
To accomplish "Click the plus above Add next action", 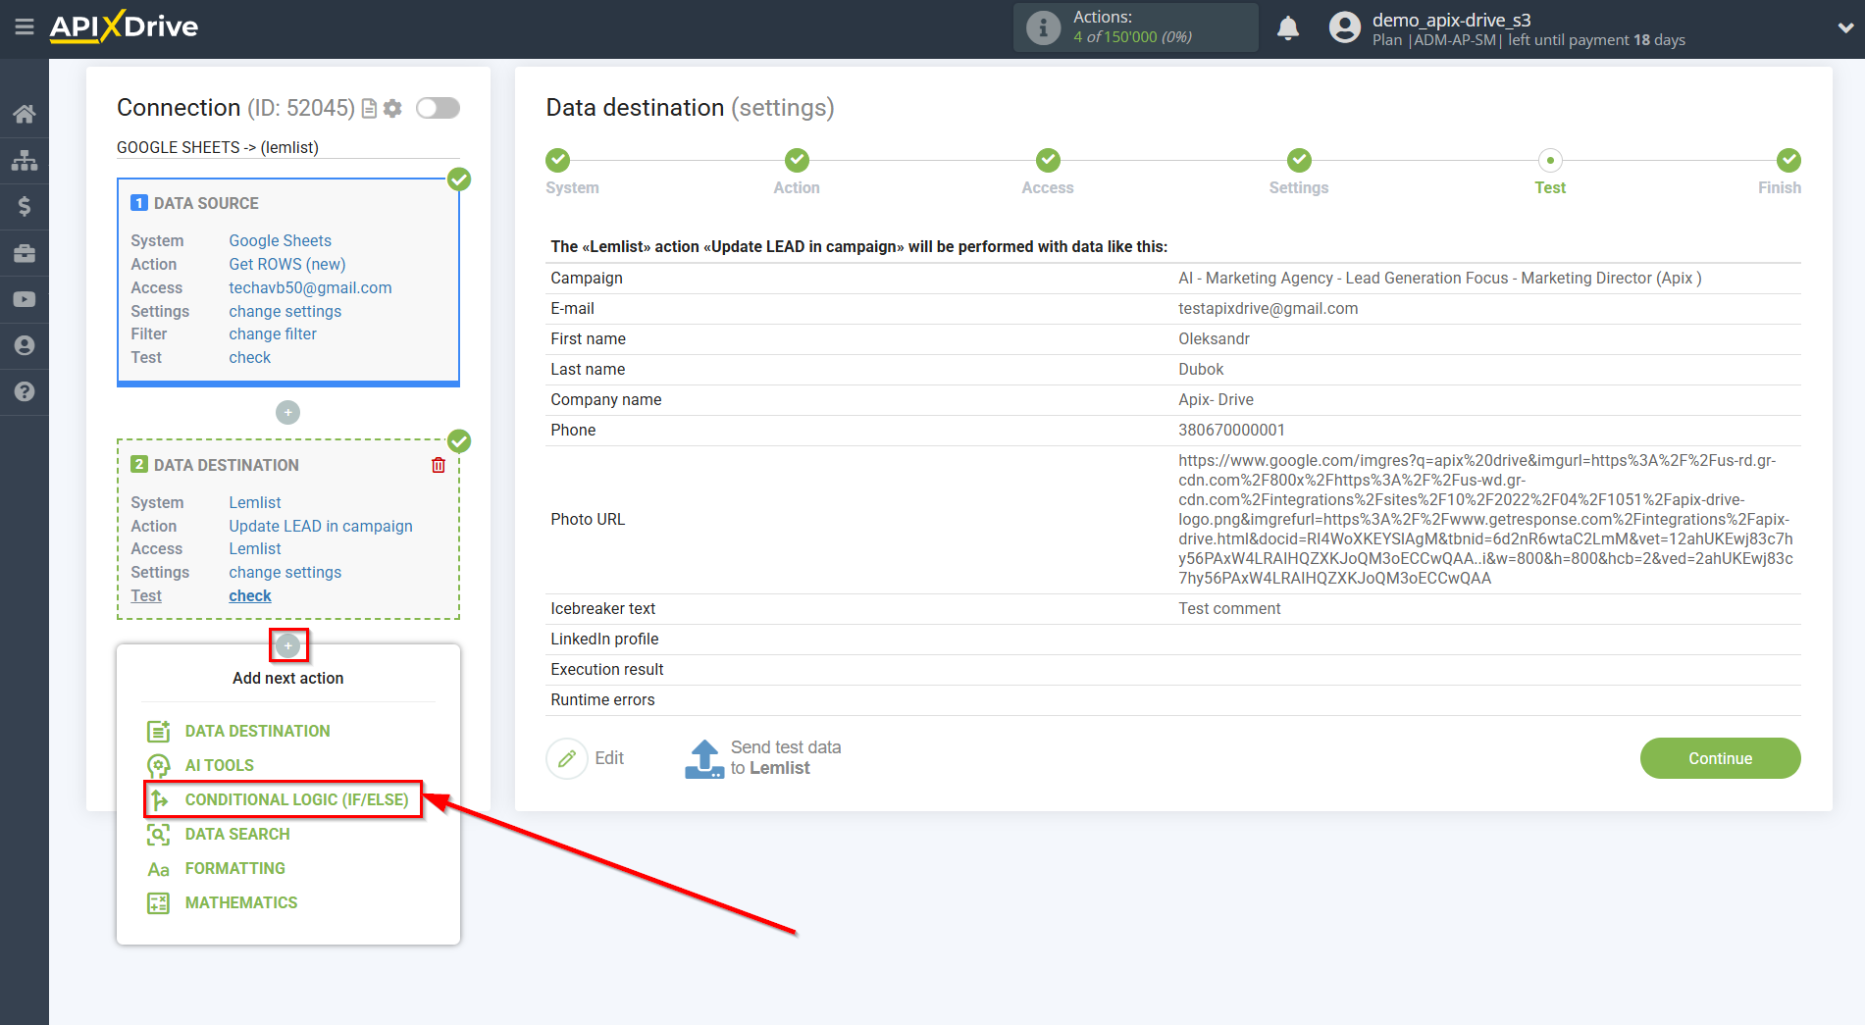I will click(287, 645).
